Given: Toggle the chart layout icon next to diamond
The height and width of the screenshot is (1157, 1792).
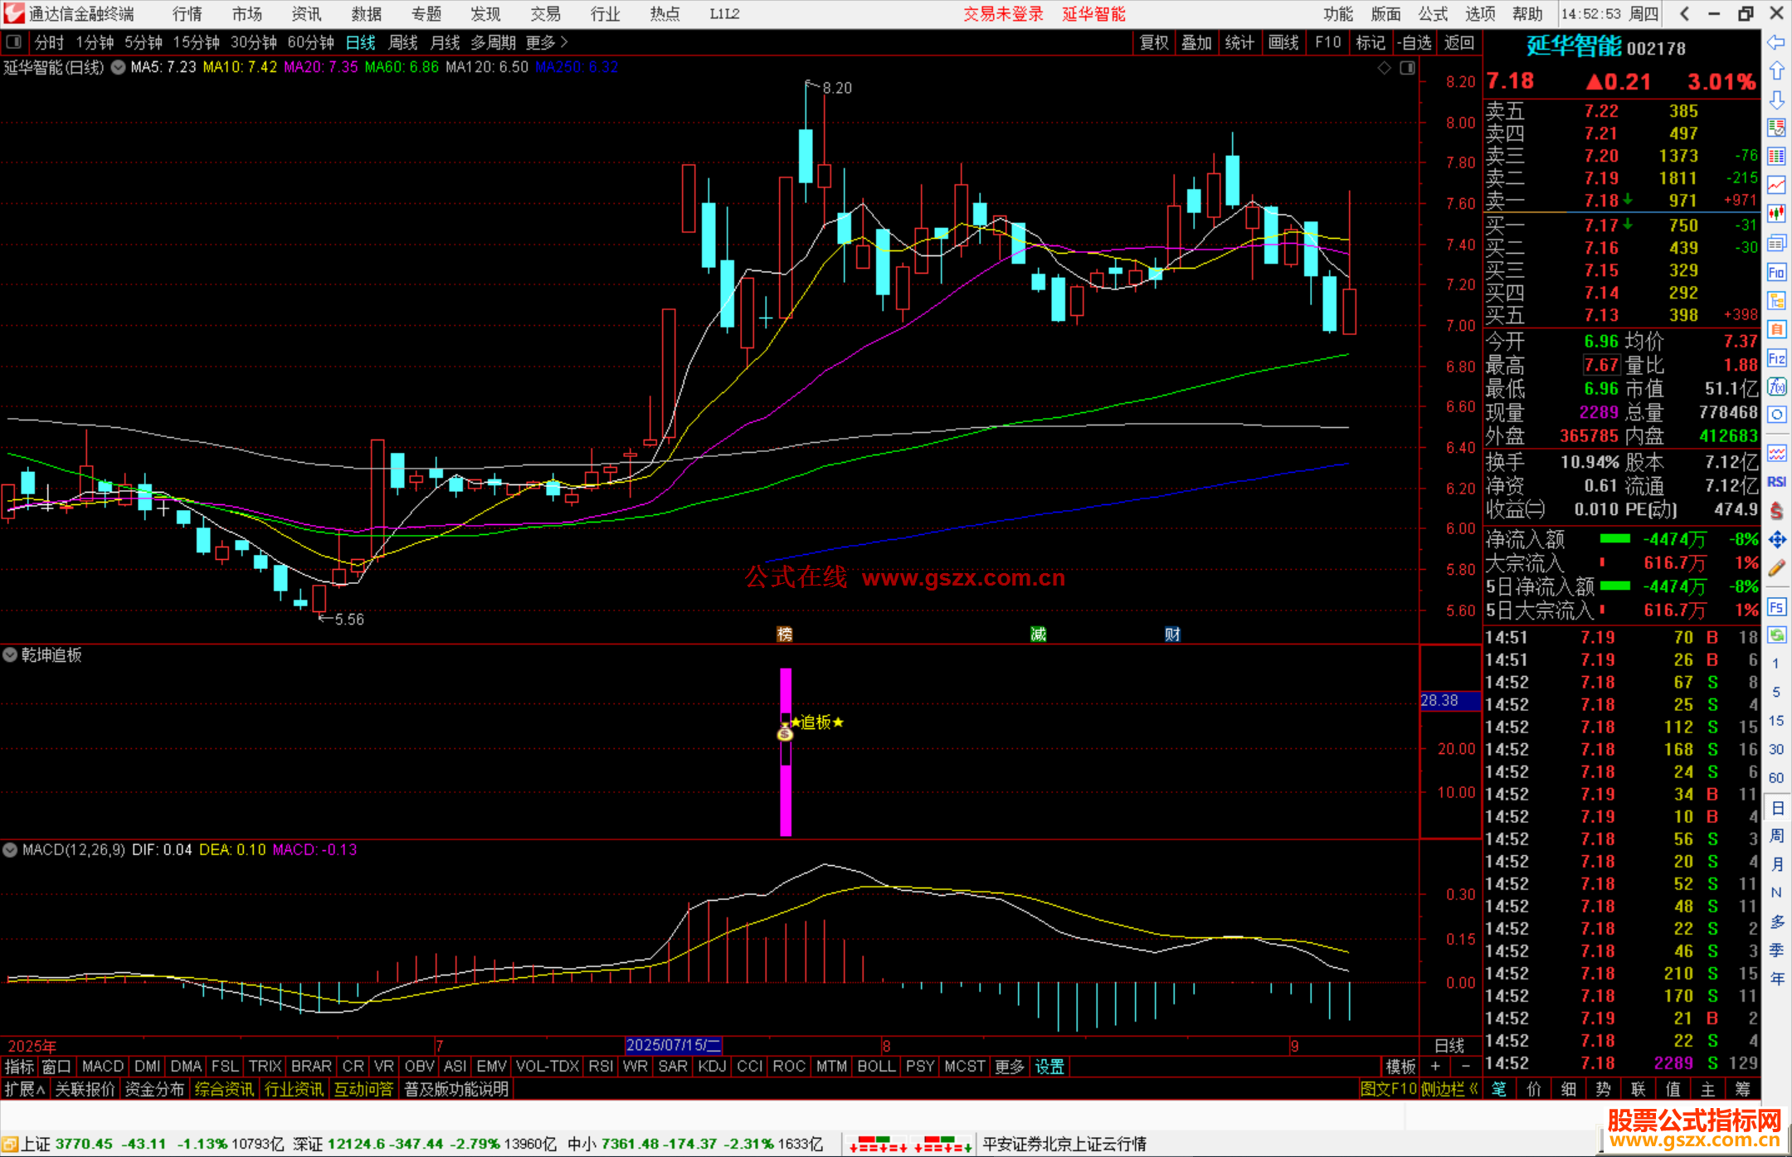Looking at the screenshot, I should pyautogui.click(x=1407, y=68).
